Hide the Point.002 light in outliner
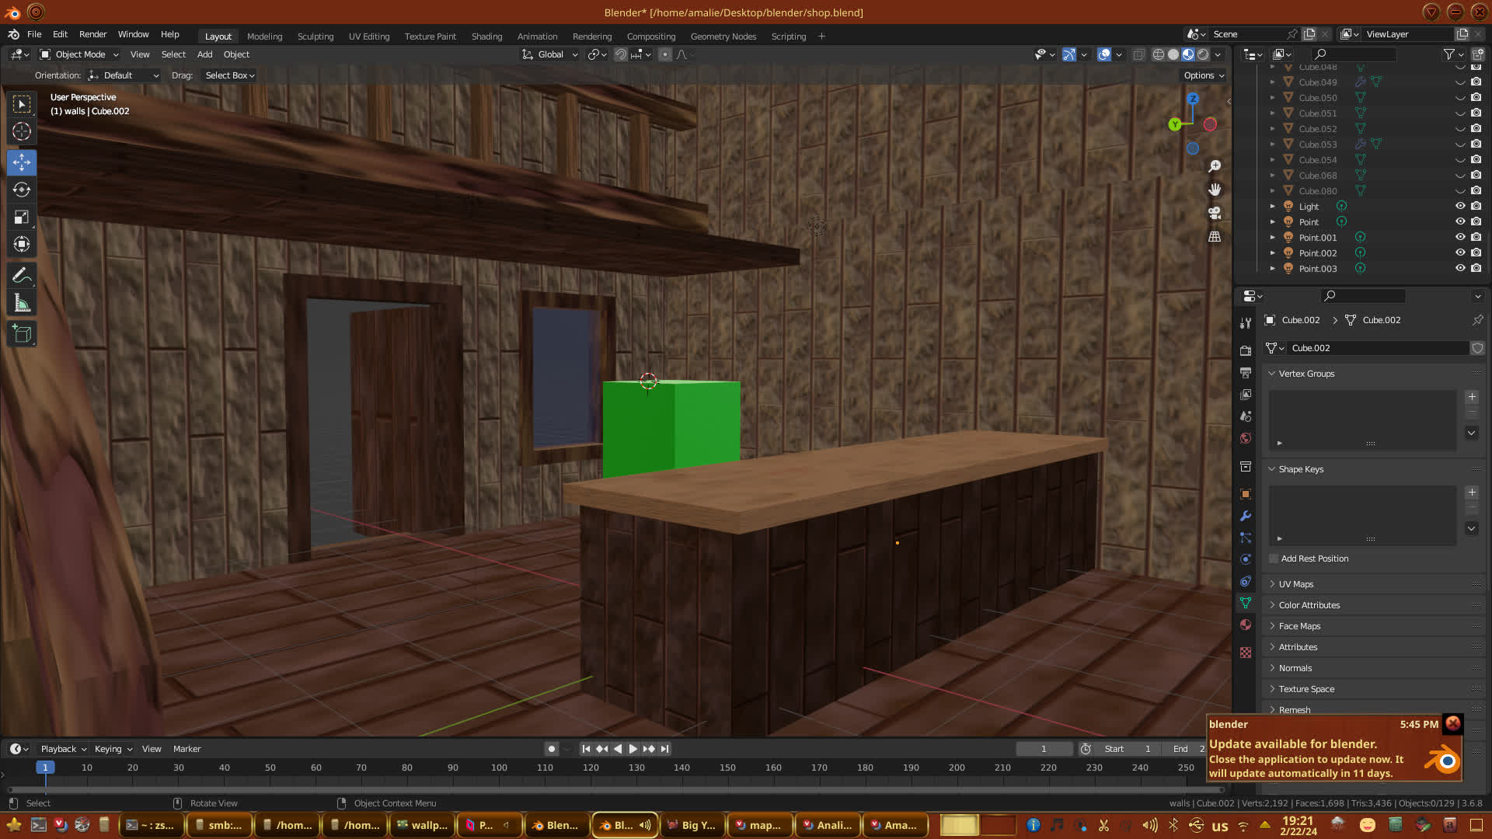The image size is (1492, 839). tap(1460, 252)
